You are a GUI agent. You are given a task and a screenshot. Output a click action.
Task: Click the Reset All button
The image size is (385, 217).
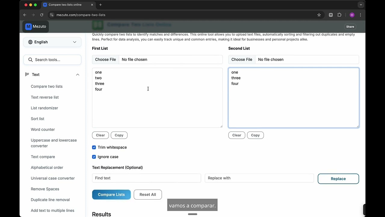pos(148,194)
